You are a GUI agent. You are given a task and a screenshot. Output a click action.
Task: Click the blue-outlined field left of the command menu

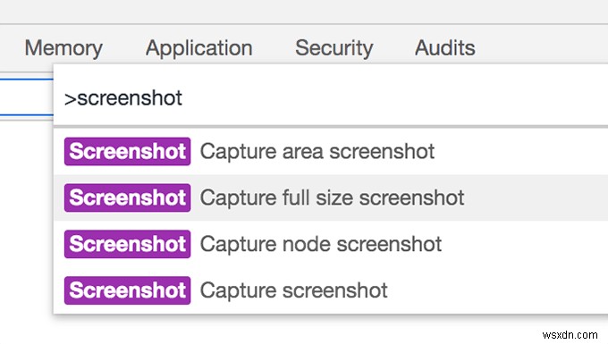pyautogui.click(x=26, y=97)
